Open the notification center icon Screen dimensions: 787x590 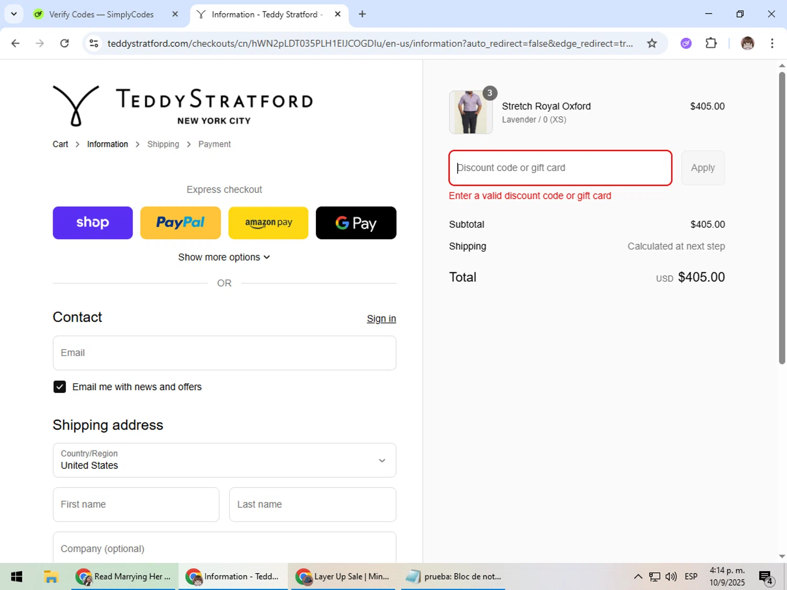coord(766,577)
